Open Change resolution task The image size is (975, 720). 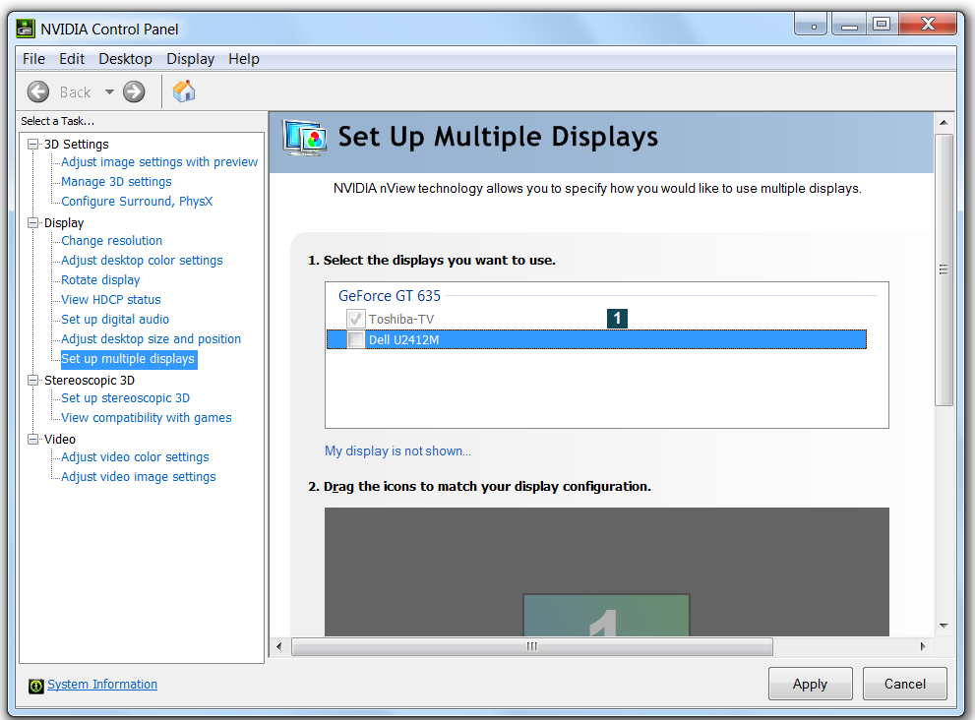click(x=111, y=241)
